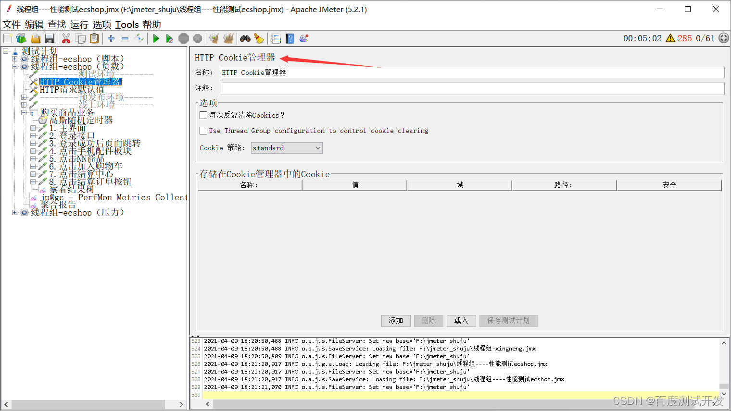
Task: Click the 保存测试计划 button
Action: (508, 321)
